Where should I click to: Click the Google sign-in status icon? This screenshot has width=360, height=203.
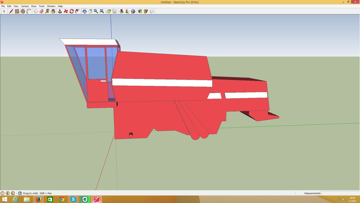click(x=13, y=193)
